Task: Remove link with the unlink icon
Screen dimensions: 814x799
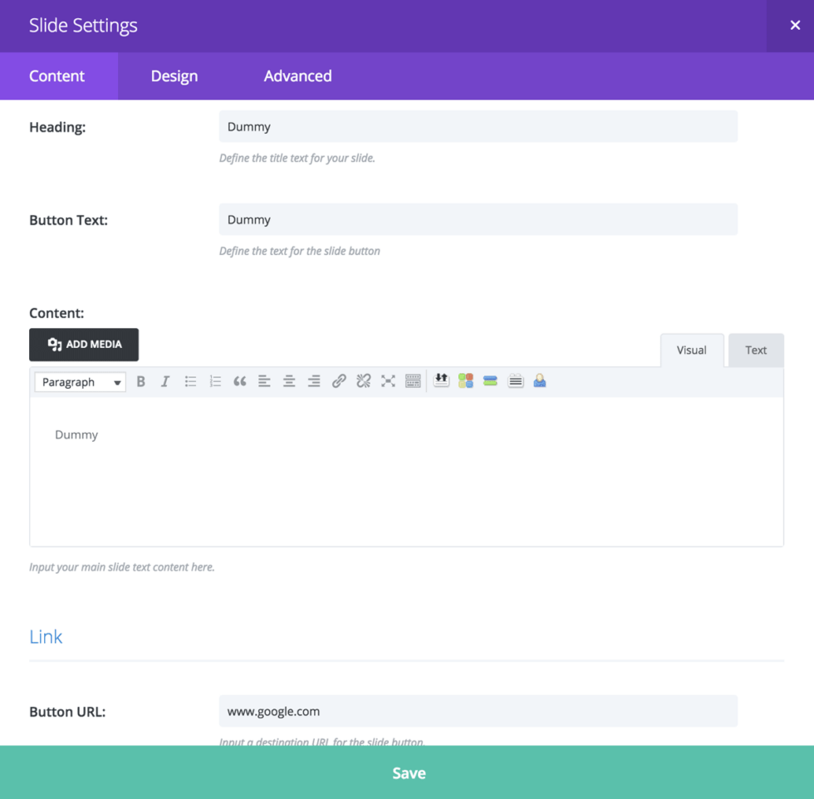Action: pos(363,381)
